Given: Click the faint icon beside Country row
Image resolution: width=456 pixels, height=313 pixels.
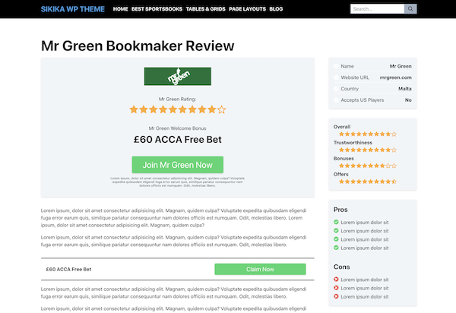Looking at the screenshot, I should tap(336, 89).
